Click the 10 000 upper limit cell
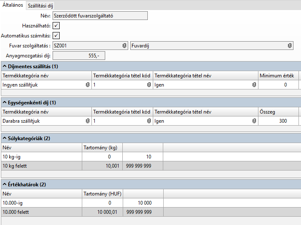Viewport: 301px width, 225px height. [x=143, y=203]
